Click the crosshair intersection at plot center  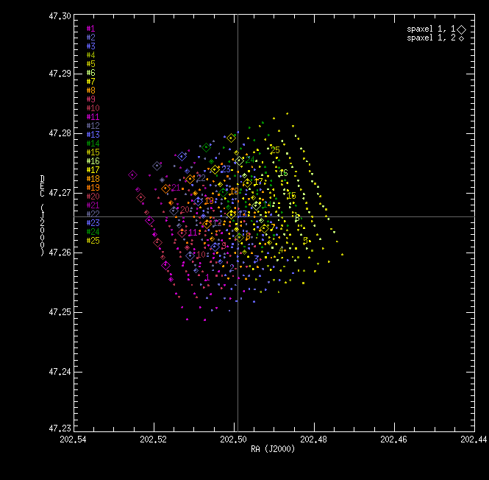pos(238,216)
